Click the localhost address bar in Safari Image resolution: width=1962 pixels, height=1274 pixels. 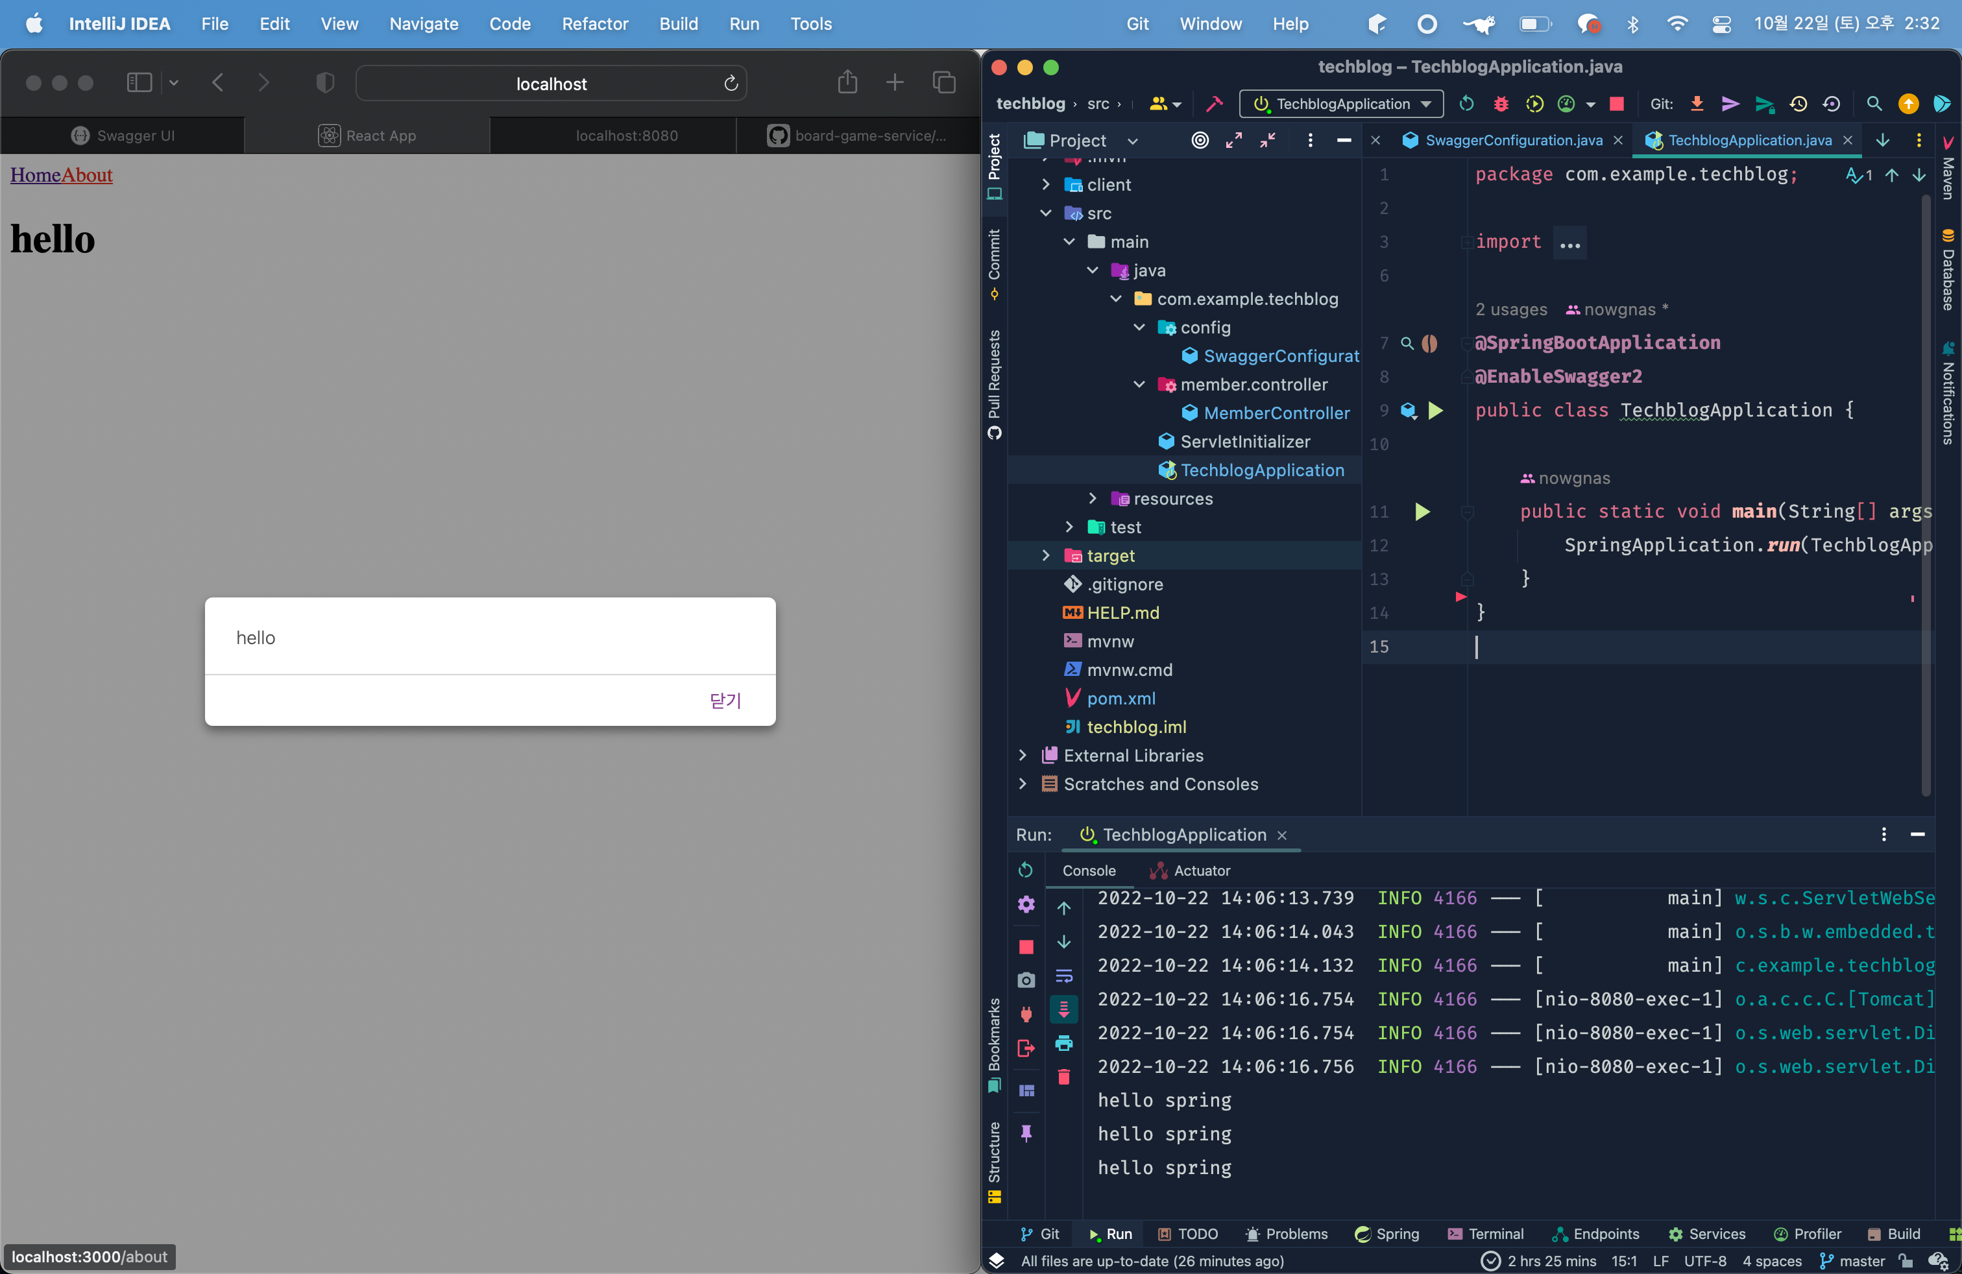click(551, 84)
